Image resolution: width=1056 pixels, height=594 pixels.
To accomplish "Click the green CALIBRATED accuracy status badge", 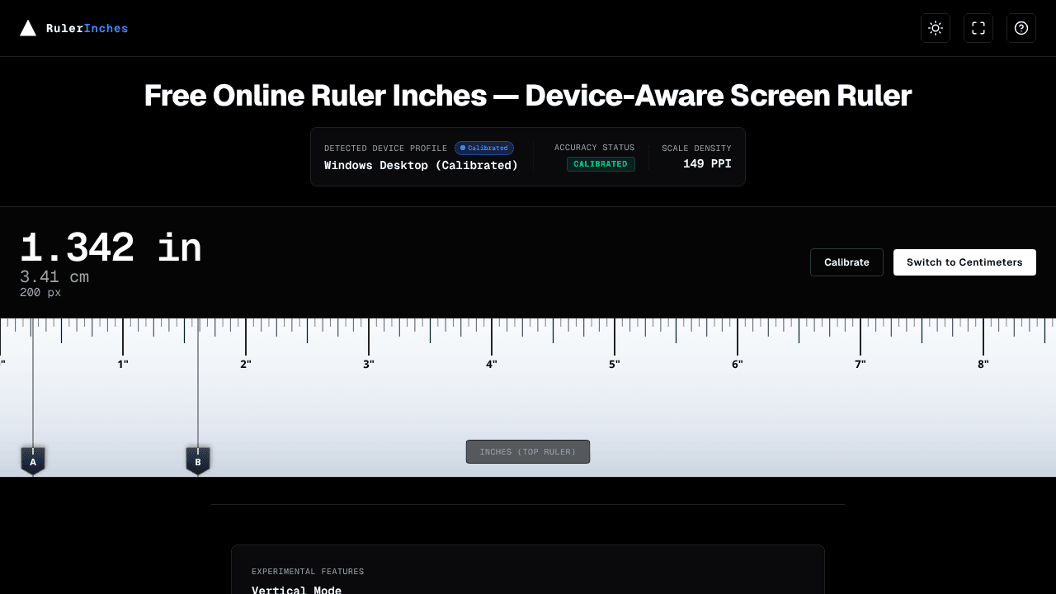I will [x=601, y=164].
